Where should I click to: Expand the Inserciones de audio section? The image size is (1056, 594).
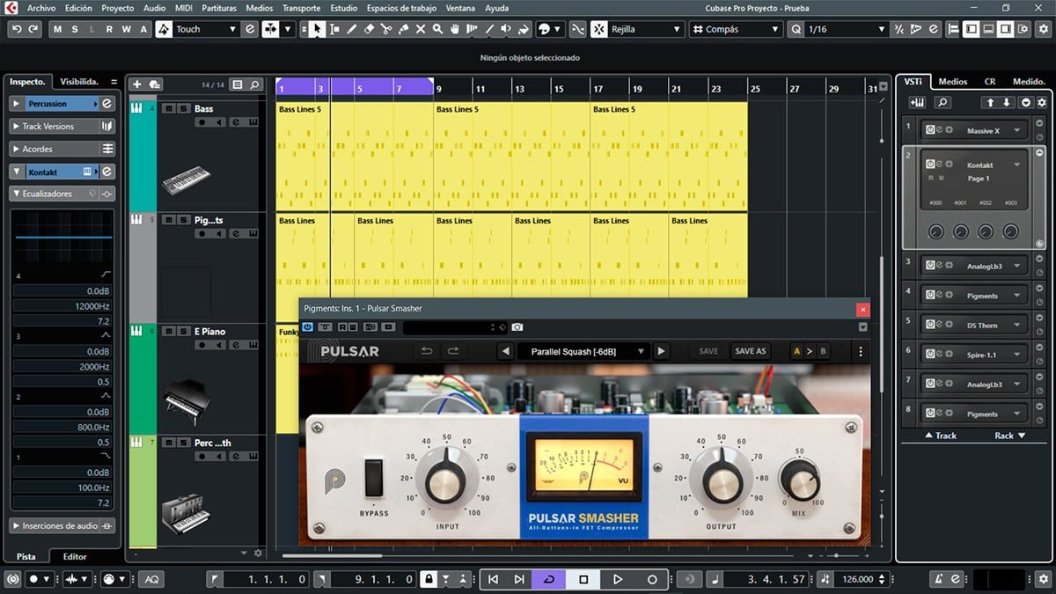tap(17, 525)
